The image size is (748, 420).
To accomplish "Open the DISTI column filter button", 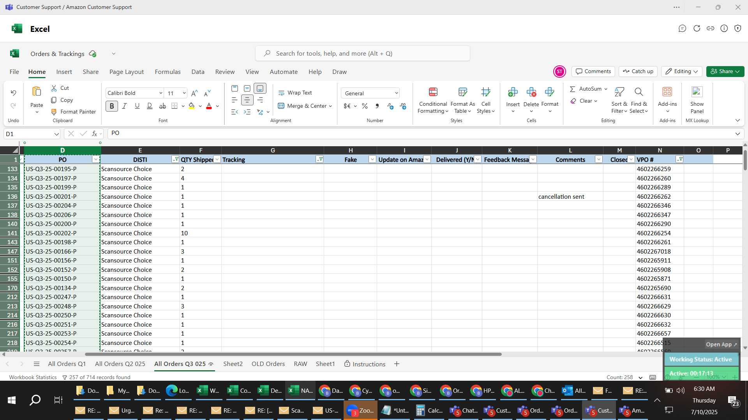I will tap(175, 159).
